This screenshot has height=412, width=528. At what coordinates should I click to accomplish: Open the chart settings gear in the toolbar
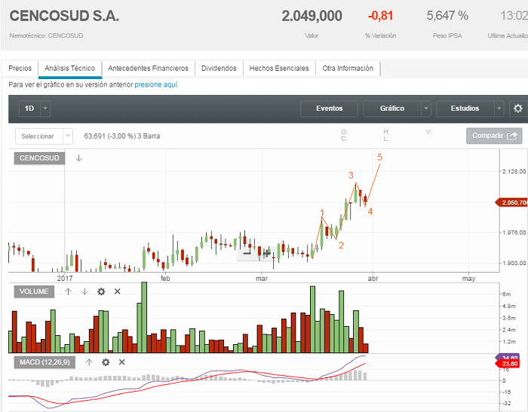coord(518,108)
